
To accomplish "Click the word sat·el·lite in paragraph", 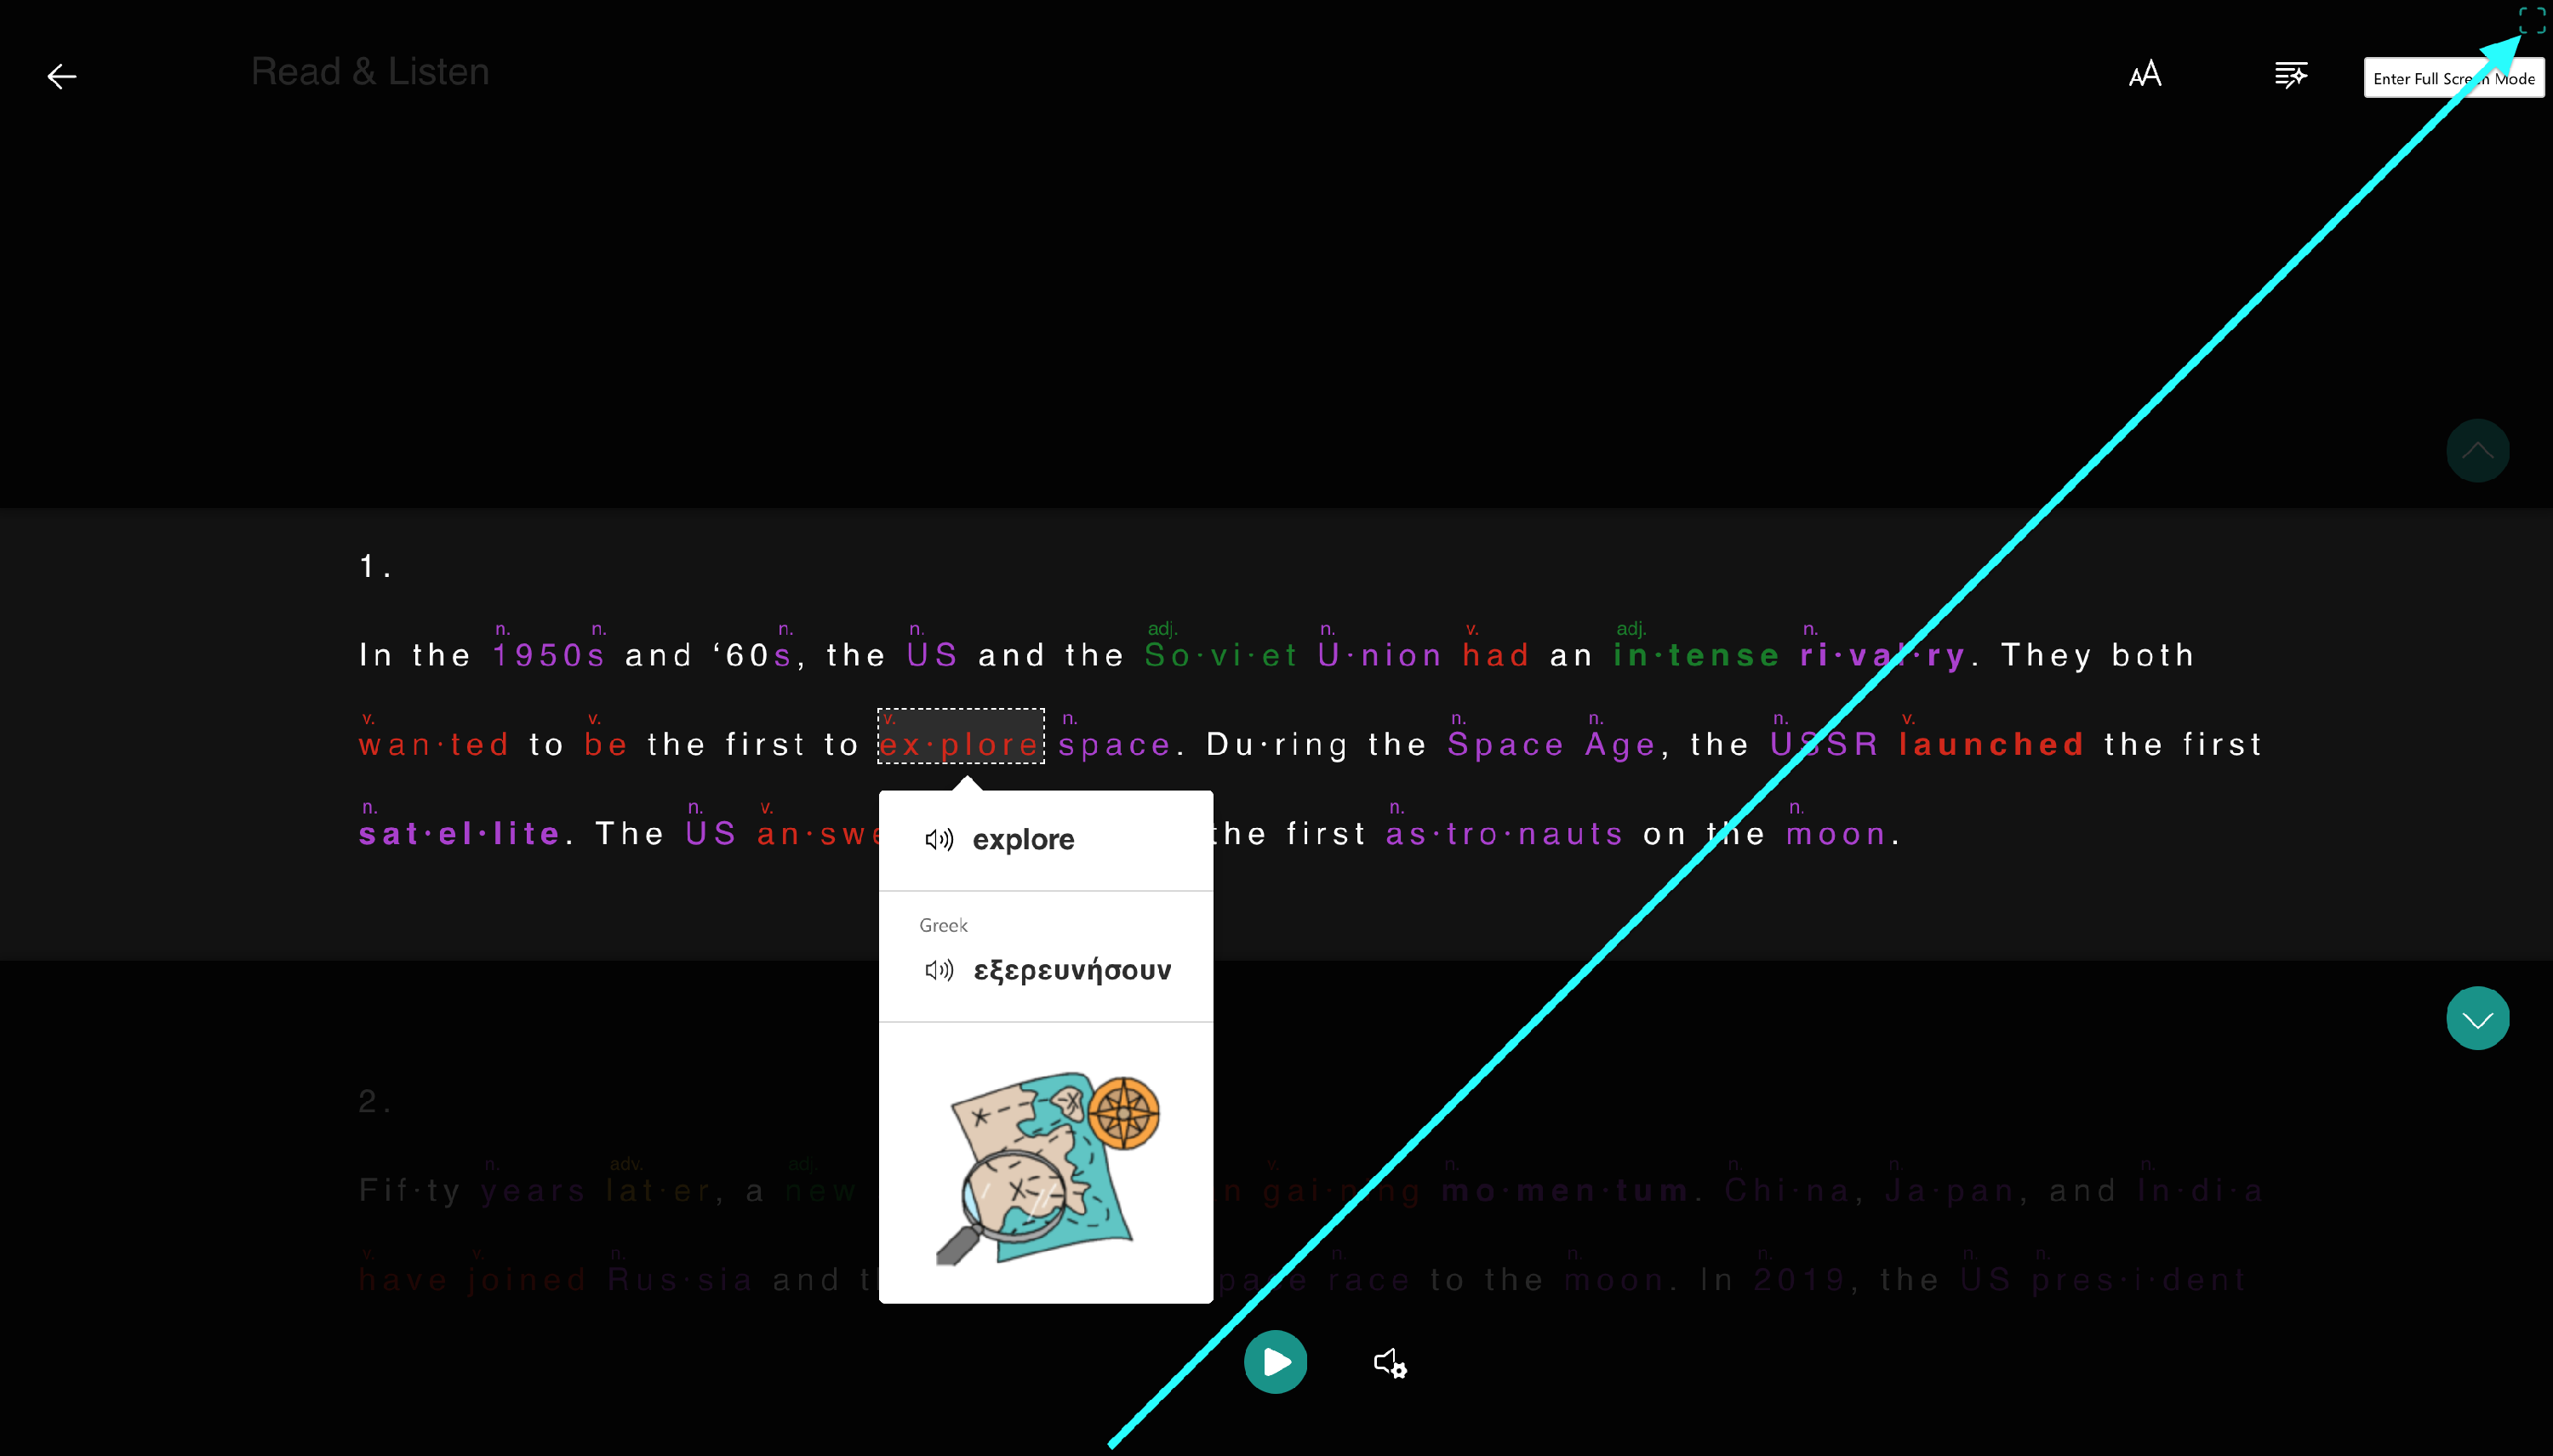I will click(x=459, y=833).
